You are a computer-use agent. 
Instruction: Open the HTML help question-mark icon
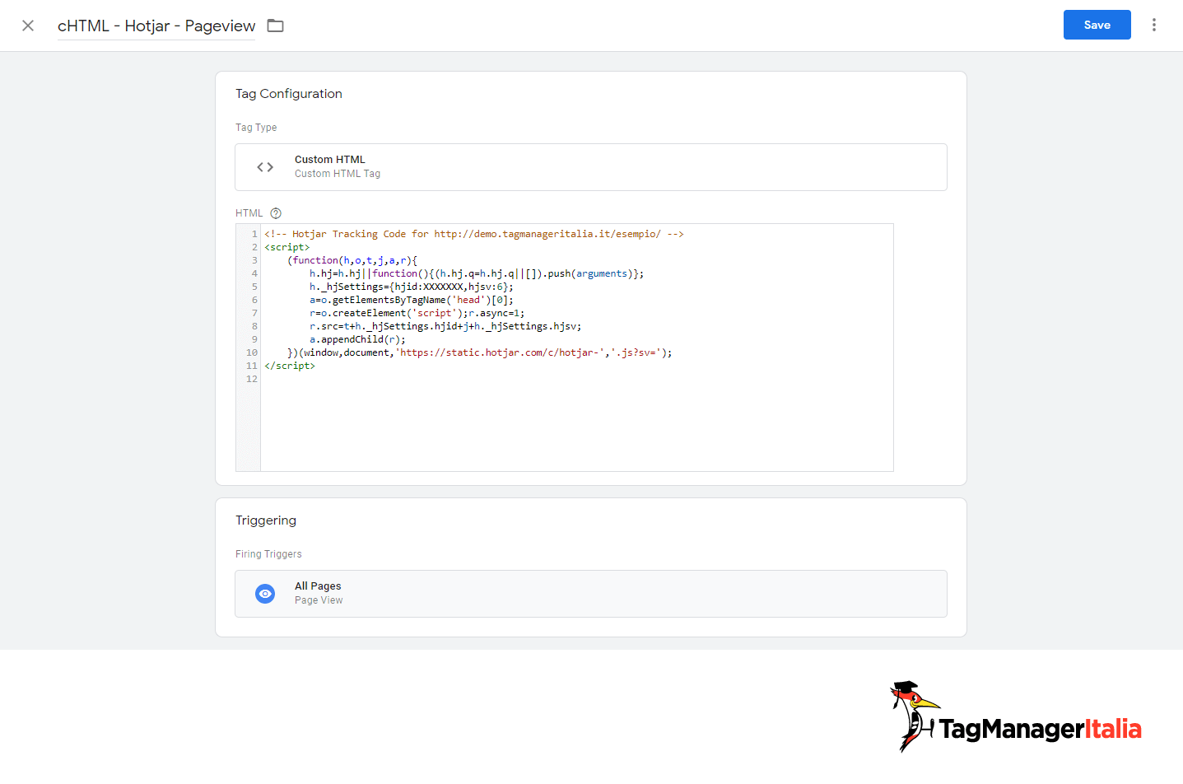coord(276,213)
